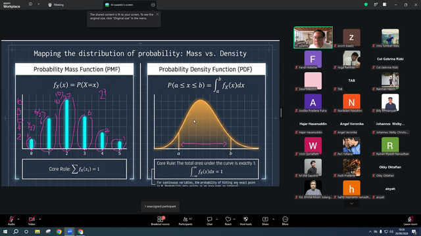Click the pop-out window icon in title bar
Viewport: 421px width, 236px height.
376,5
